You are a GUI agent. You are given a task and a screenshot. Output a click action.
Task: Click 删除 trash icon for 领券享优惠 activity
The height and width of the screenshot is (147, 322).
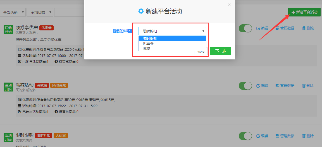[304, 28]
